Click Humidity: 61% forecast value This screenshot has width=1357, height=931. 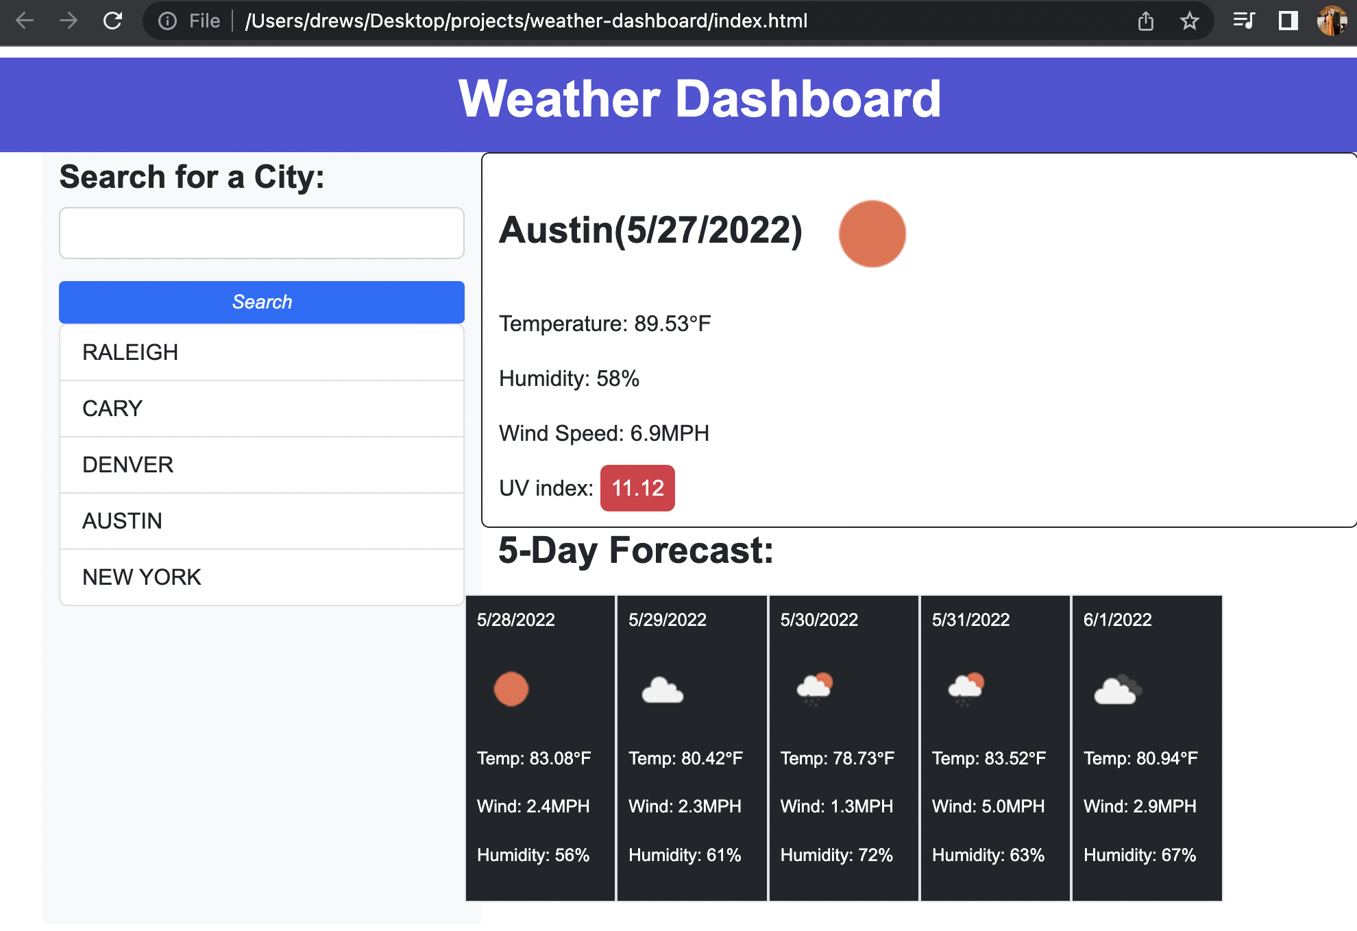(x=685, y=855)
